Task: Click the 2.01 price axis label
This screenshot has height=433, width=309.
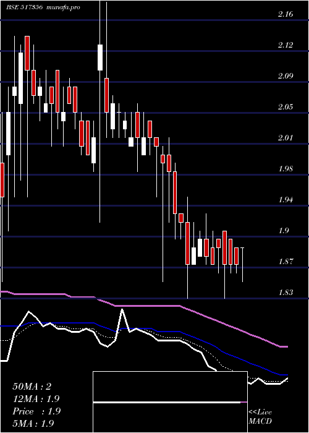Action: click(286, 137)
